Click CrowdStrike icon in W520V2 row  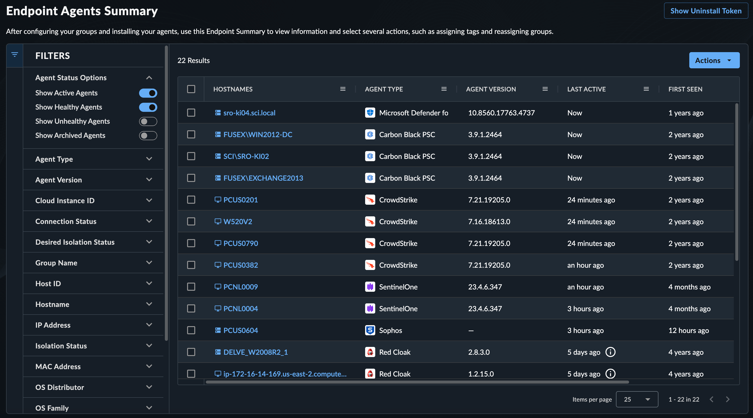(x=370, y=221)
